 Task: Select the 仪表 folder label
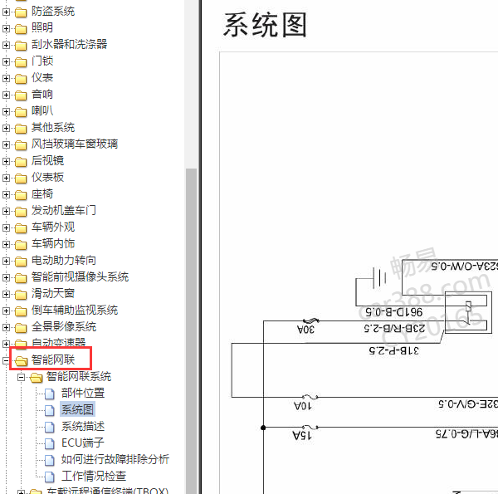(42, 77)
